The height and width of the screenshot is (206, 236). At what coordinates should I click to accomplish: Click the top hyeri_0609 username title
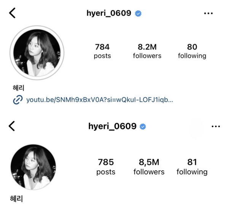pyautogui.click(x=109, y=13)
